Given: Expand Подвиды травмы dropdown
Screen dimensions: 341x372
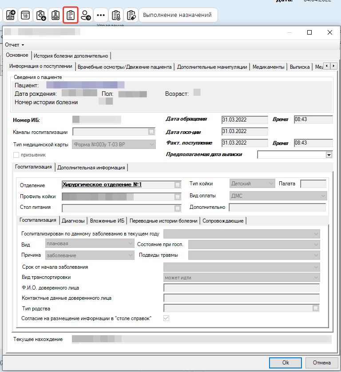Looking at the screenshot, I should pos(254,255).
